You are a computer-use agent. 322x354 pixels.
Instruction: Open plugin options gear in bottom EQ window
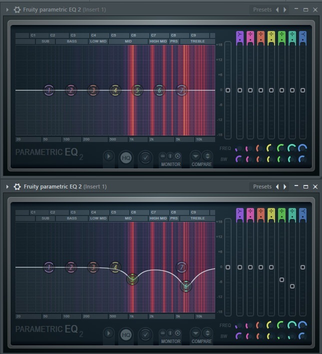tap(17, 186)
